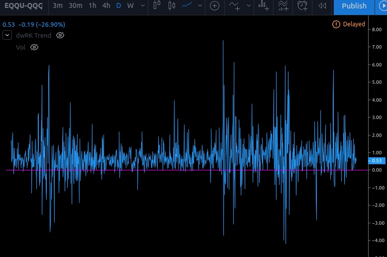Collapse the indicator legend with chevron
The height and width of the screenshot is (257, 387).
click(7, 35)
